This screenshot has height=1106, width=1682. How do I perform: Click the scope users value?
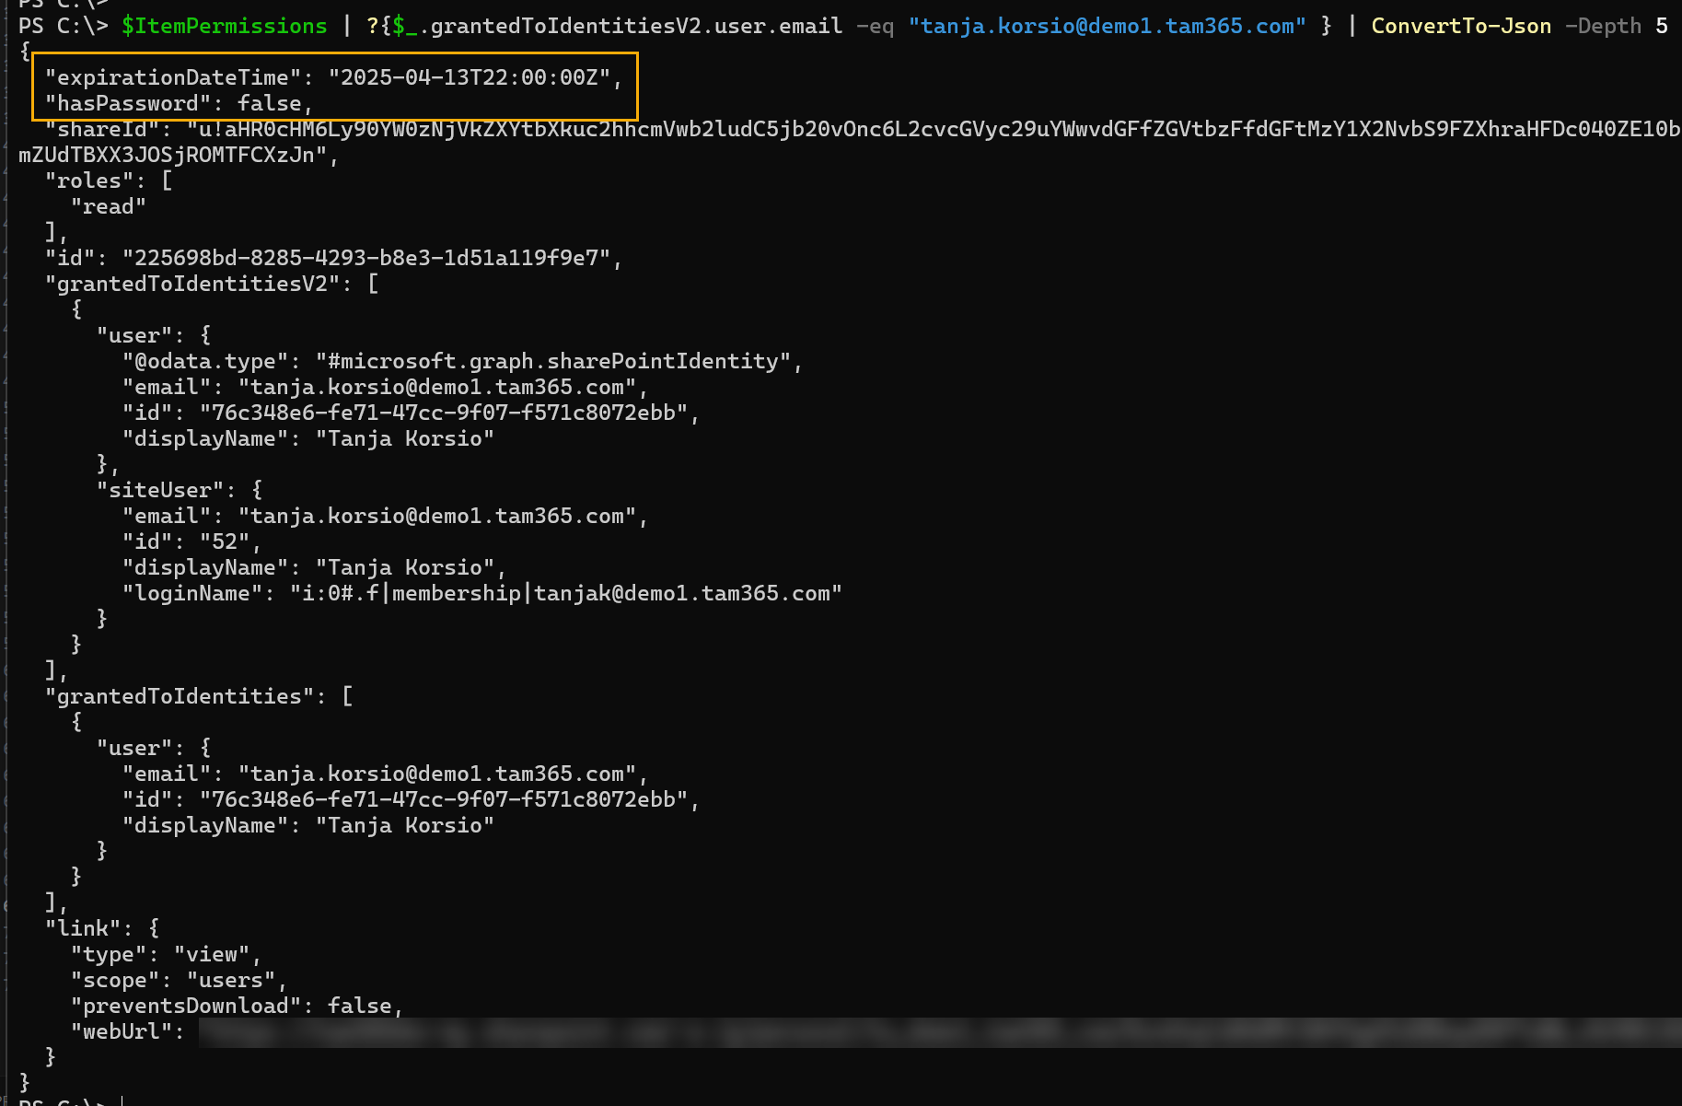tap(227, 980)
